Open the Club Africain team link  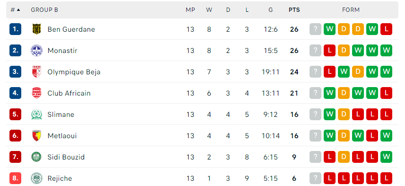click(69, 93)
